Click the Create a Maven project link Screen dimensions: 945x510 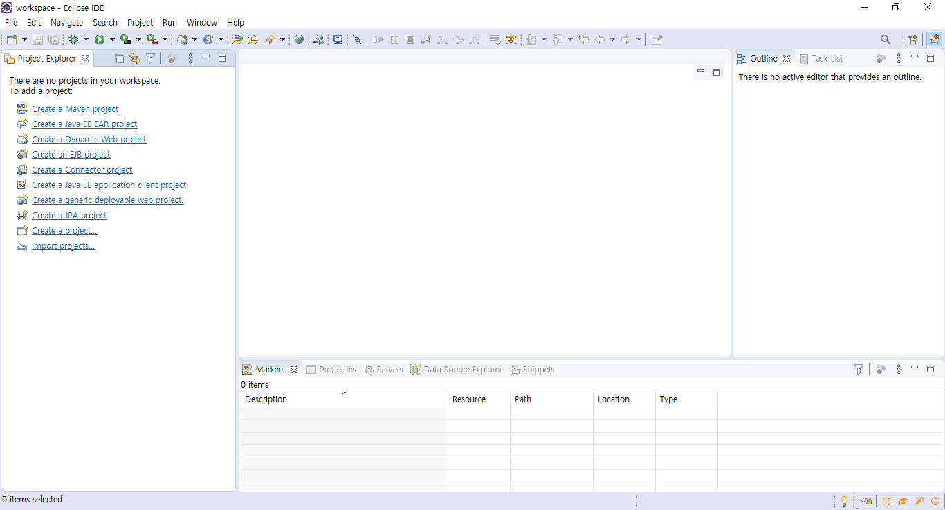75,109
